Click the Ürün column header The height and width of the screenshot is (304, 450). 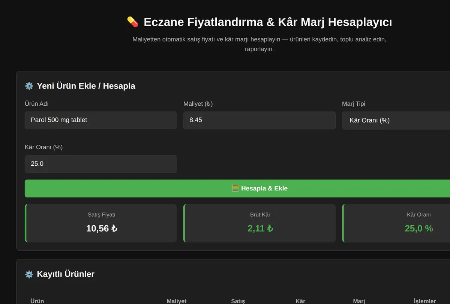[37, 301]
